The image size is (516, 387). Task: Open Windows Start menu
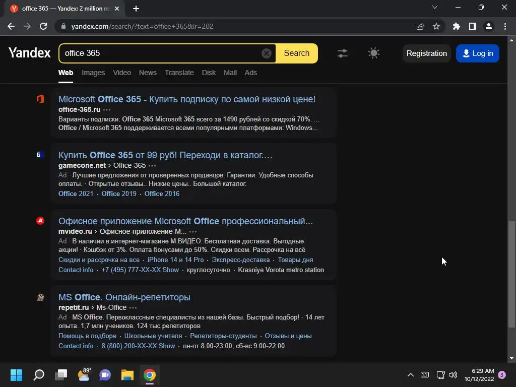(x=16, y=375)
